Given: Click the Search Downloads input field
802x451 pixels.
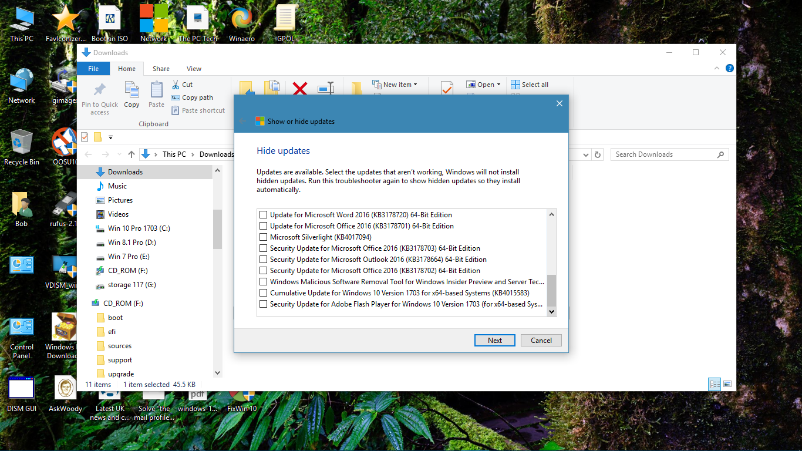Looking at the screenshot, I should point(663,154).
